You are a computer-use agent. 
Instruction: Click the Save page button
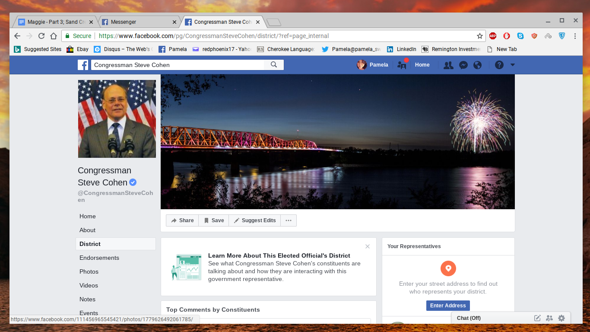214,220
